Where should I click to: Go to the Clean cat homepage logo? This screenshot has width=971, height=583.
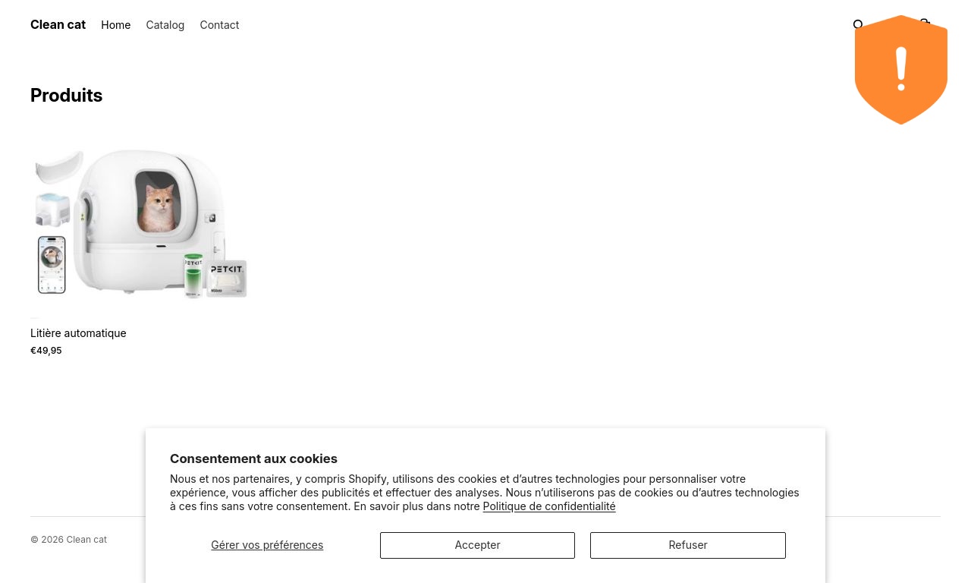pos(58,24)
